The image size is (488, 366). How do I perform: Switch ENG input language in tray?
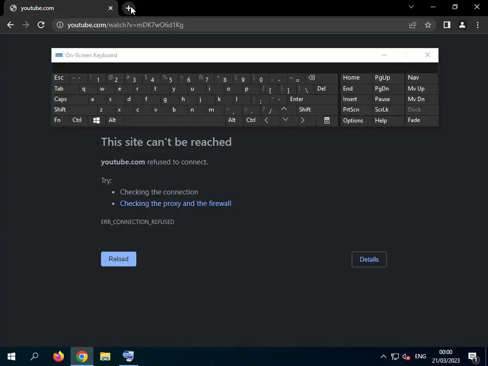click(x=420, y=356)
